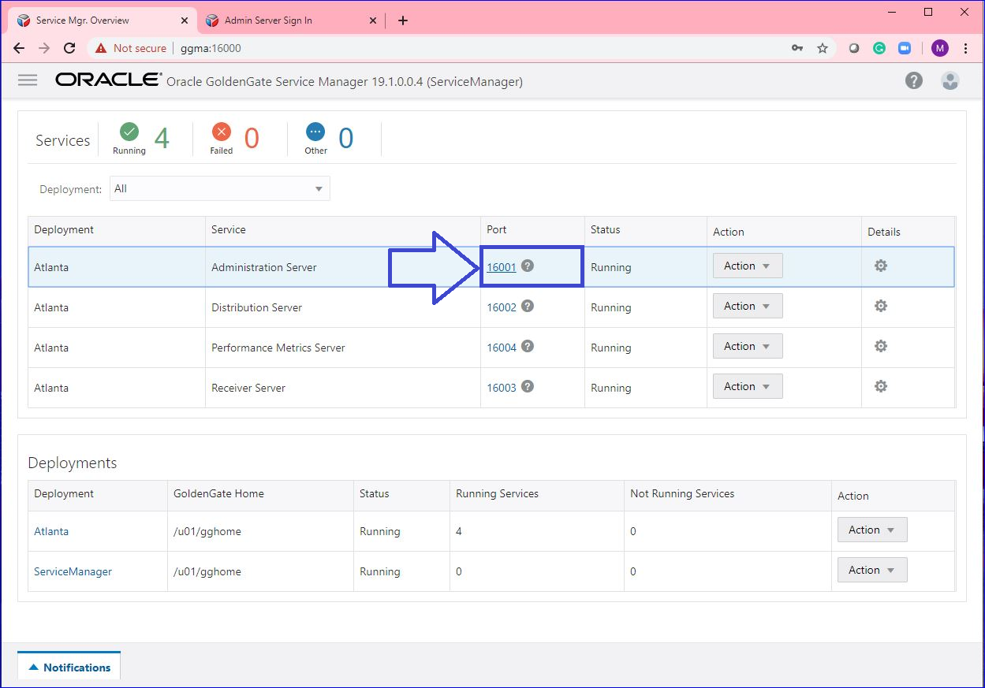Click the help icon beside port 16004
The width and height of the screenshot is (985, 688).
tap(528, 346)
